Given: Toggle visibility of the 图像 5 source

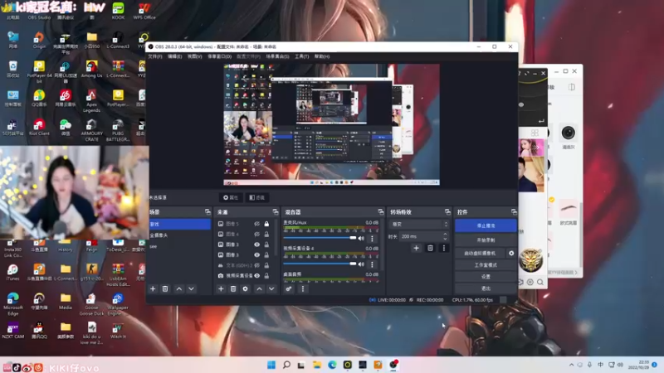Looking at the screenshot, I should pos(256,224).
